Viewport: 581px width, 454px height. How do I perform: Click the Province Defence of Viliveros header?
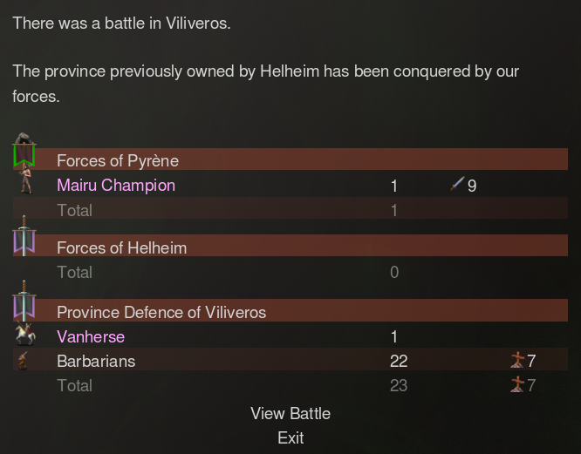click(x=290, y=310)
